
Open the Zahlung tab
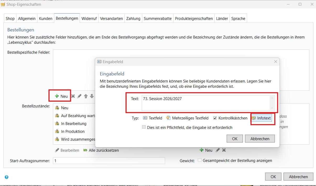click(x=133, y=19)
